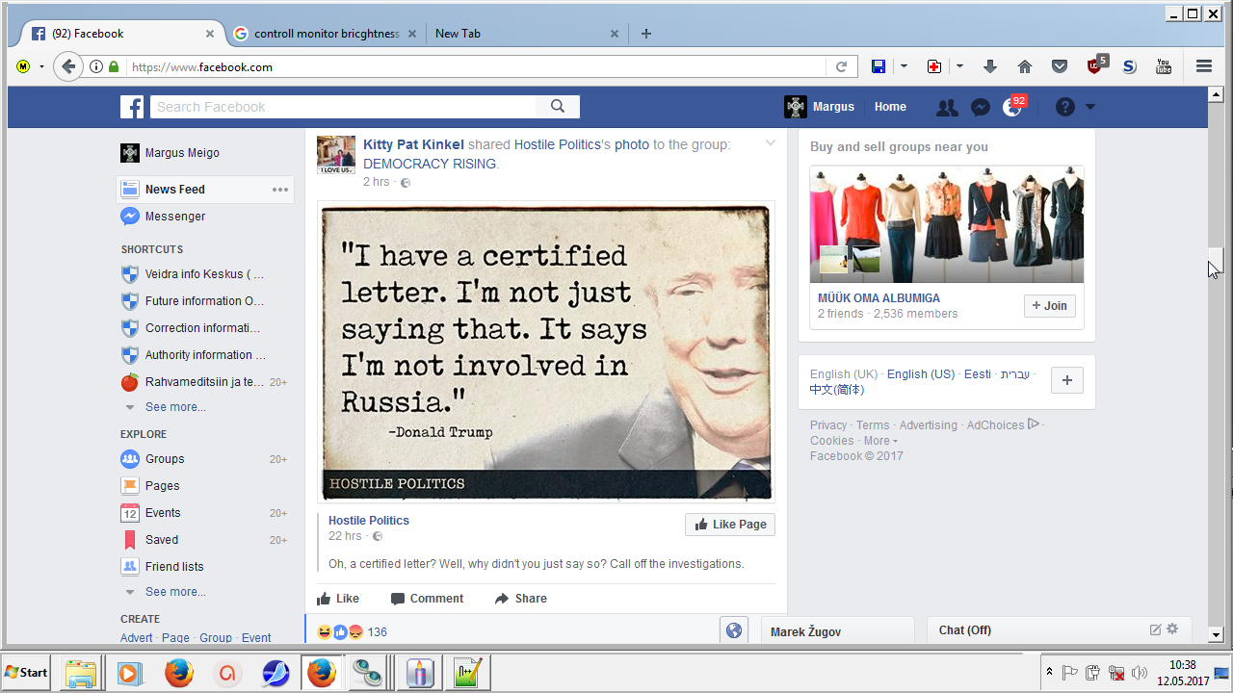
Task: Open a new browser tab
Action: click(646, 34)
